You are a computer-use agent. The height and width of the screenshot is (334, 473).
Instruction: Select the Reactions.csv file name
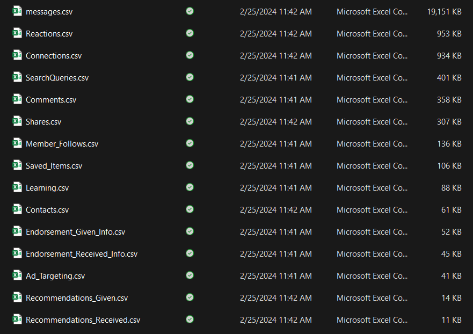tap(49, 34)
